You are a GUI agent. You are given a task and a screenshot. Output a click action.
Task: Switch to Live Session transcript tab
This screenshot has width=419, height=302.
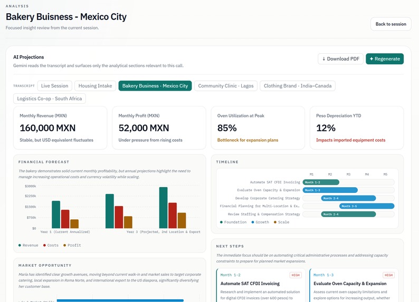[x=54, y=85]
